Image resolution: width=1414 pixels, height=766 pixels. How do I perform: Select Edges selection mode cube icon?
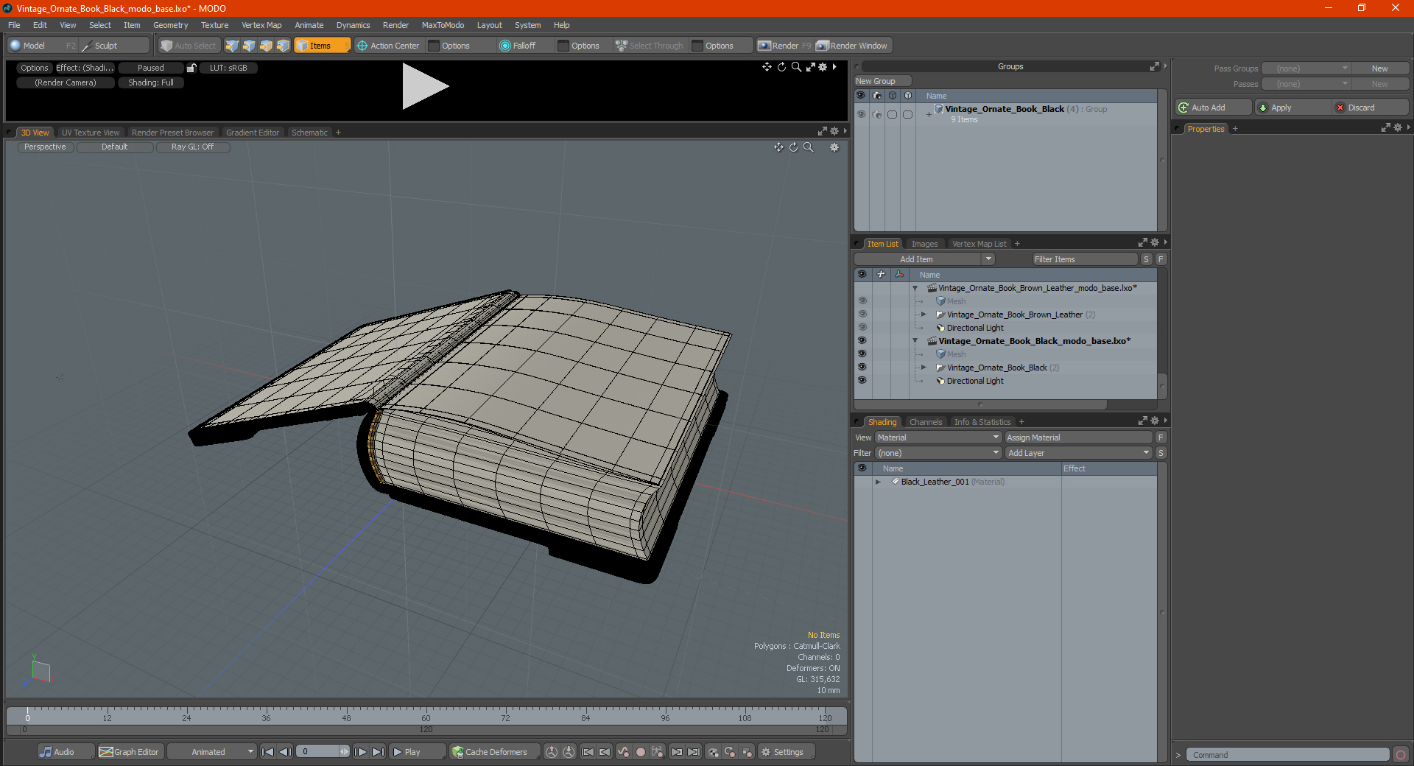(249, 46)
